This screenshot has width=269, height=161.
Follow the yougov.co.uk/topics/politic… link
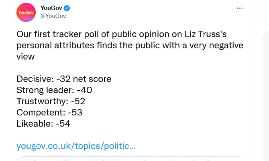coord(76,146)
